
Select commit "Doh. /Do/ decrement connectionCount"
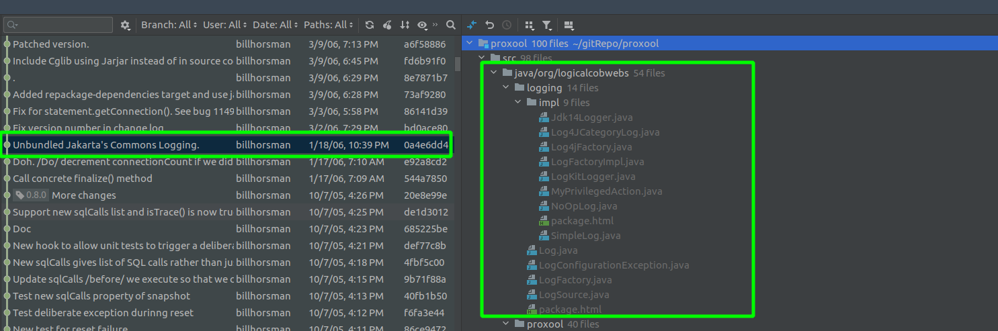point(123,162)
